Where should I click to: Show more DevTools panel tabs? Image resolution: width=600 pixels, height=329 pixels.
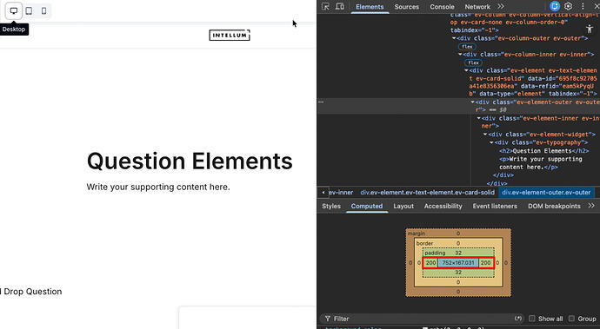[501, 6]
